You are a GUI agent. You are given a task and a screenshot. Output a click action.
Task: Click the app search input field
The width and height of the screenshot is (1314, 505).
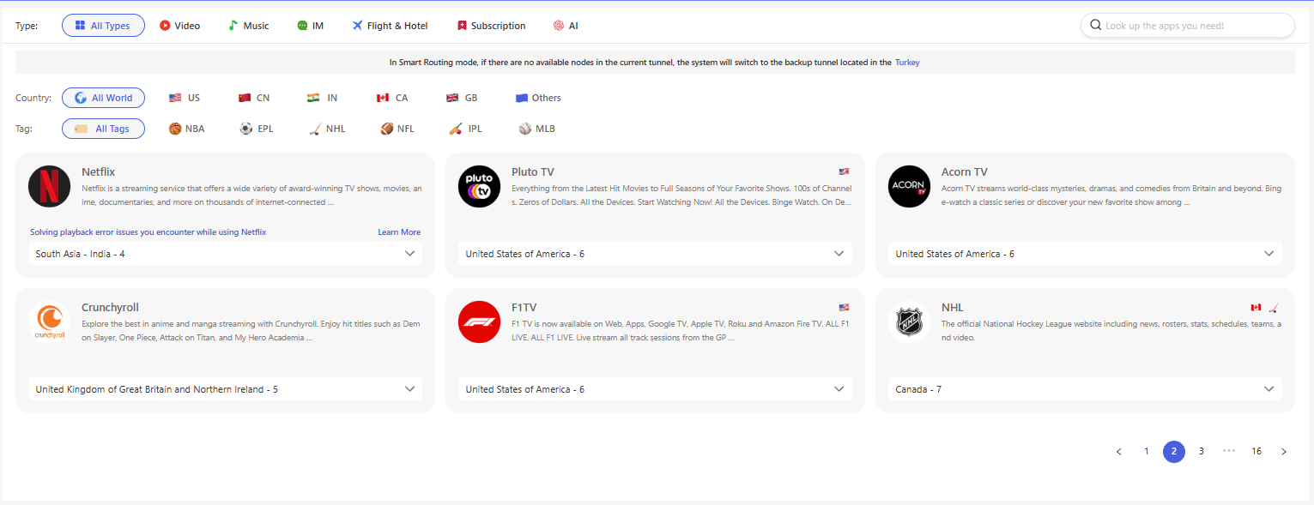1195,26
